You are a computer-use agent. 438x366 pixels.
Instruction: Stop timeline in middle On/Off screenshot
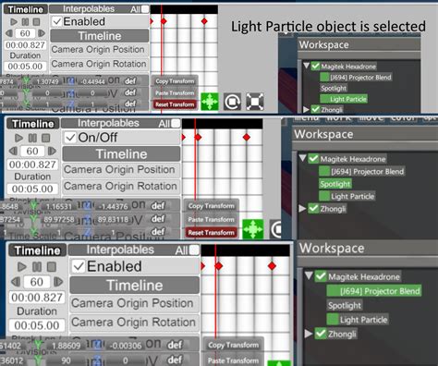46,138
